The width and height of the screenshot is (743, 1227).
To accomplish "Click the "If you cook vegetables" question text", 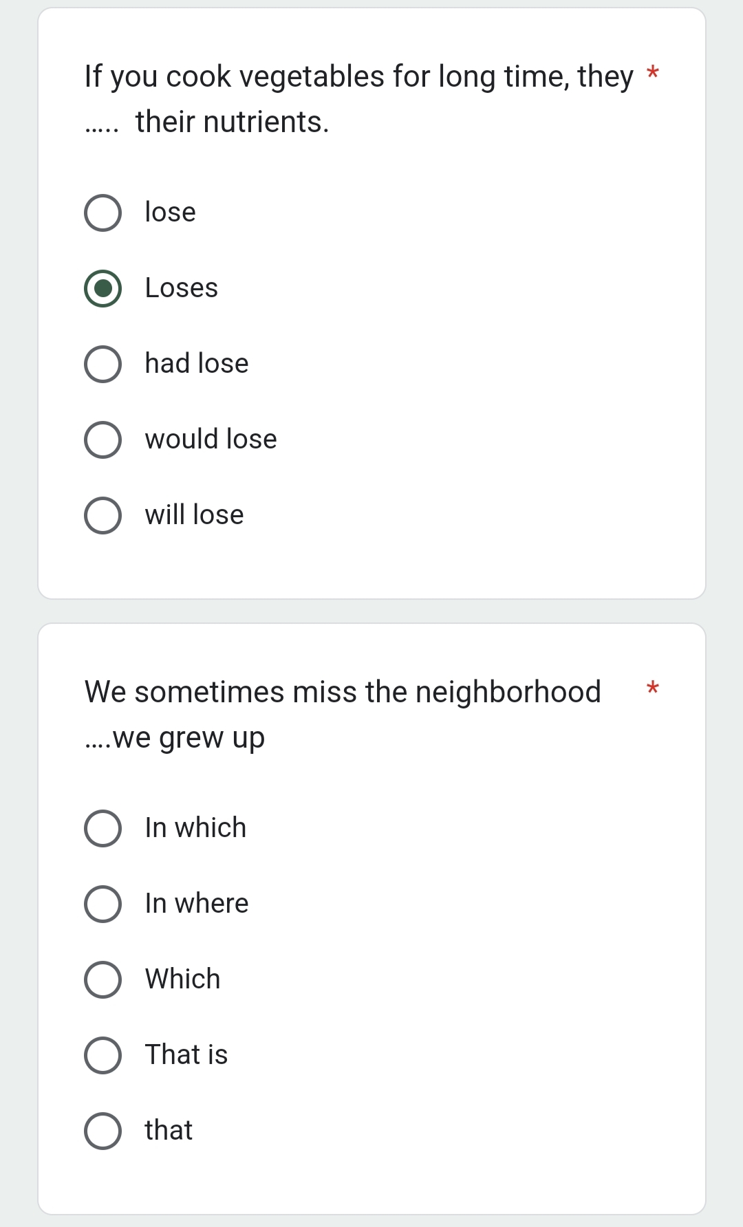I will (358, 76).
